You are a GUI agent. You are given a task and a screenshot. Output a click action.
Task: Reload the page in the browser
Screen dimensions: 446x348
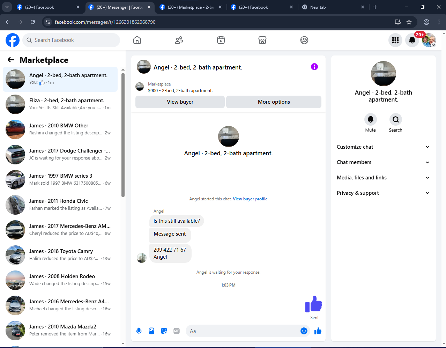[x=33, y=22]
